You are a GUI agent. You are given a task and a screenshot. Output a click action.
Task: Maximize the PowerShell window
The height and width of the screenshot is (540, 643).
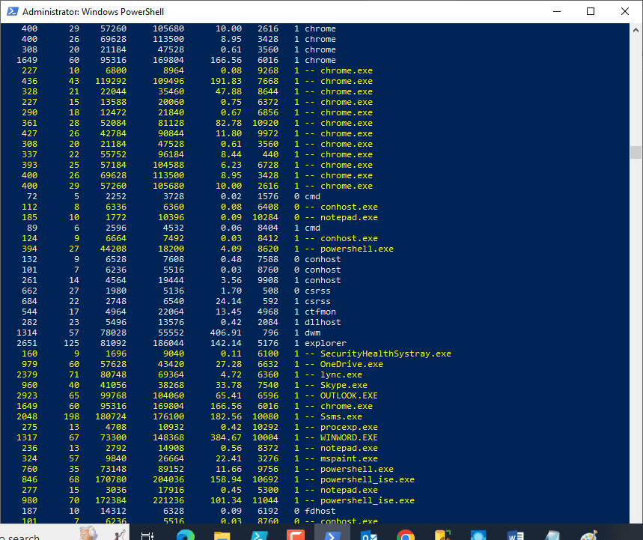click(591, 11)
